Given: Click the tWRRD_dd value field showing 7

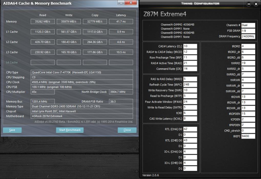Looking at the screenshot, I should pos(248,74).
